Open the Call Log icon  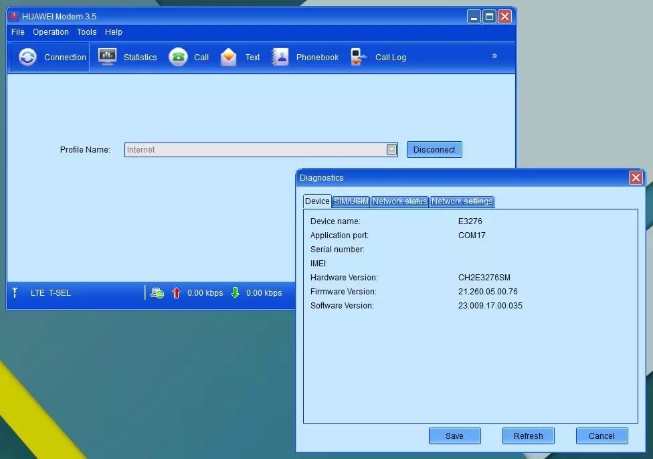[359, 57]
